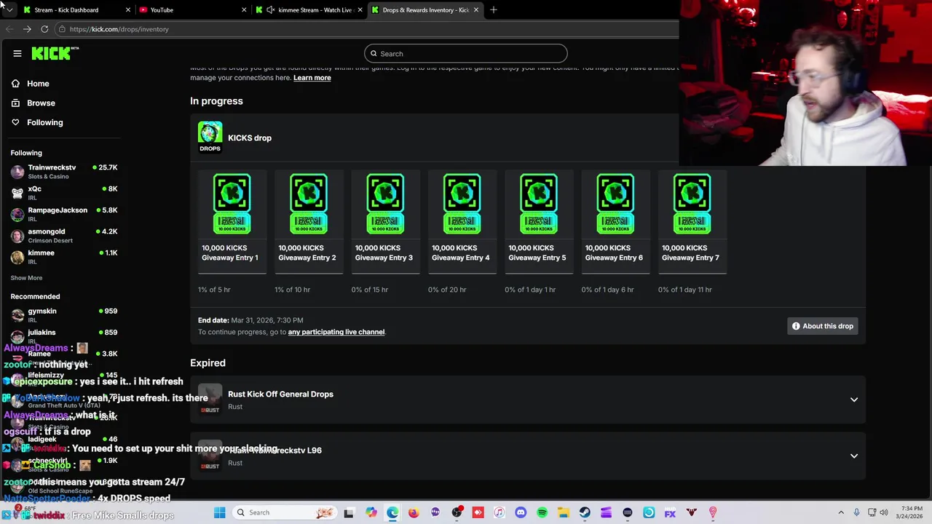932x524 pixels.
Task: Open xQc channel avatar
Action: click(17, 193)
